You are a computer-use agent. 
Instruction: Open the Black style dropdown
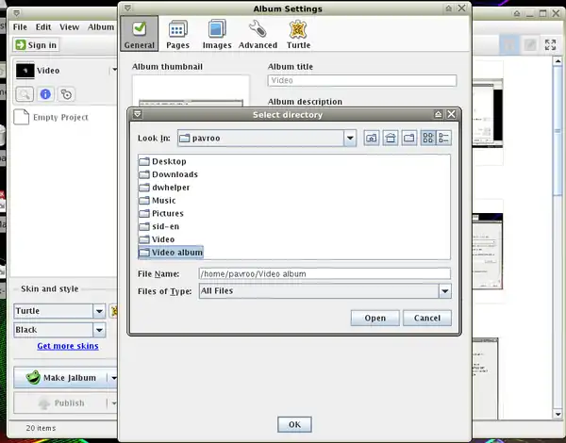click(99, 330)
